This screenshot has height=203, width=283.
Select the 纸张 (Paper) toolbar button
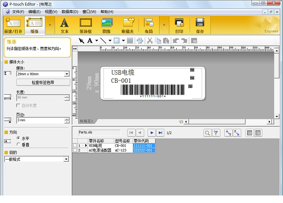tap(35, 25)
